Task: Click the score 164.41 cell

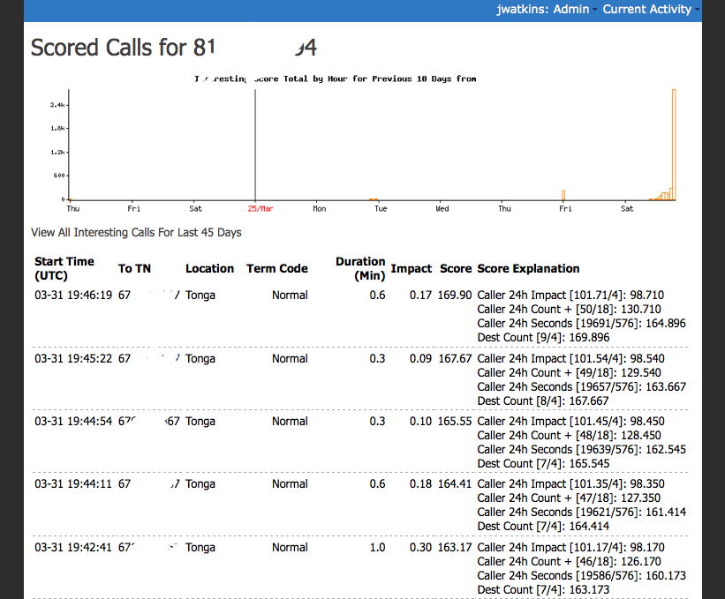Action: pyautogui.click(x=455, y=484)
